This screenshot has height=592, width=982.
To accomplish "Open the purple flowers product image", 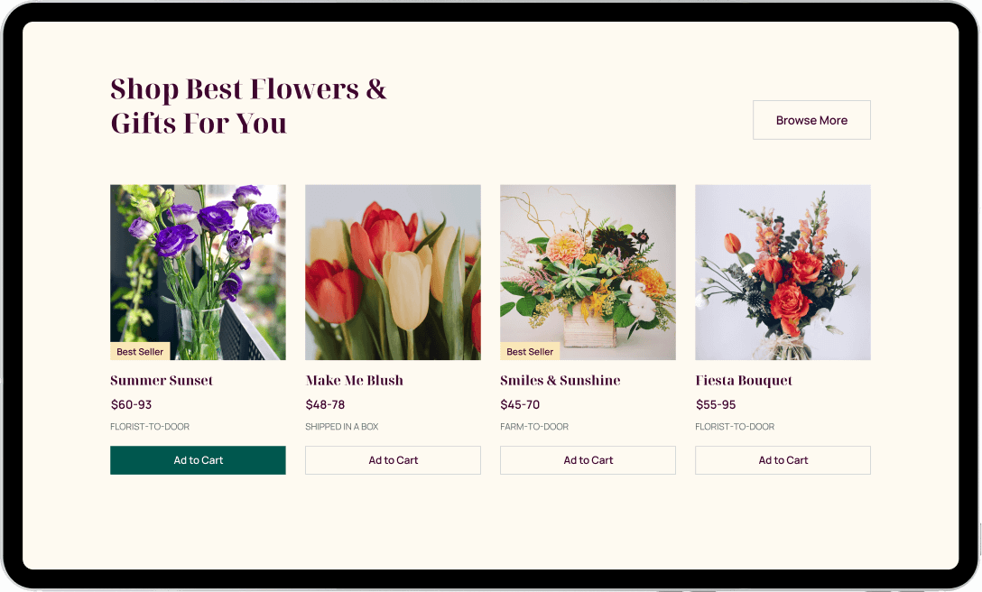I will pyautogui.click(x=198, y=272).
